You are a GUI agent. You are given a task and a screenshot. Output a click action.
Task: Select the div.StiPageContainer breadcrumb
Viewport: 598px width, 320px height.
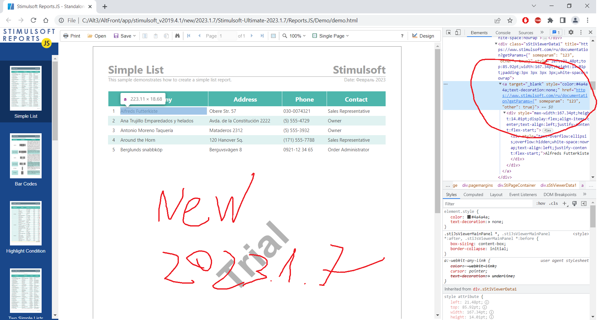[x=516, y=185]
